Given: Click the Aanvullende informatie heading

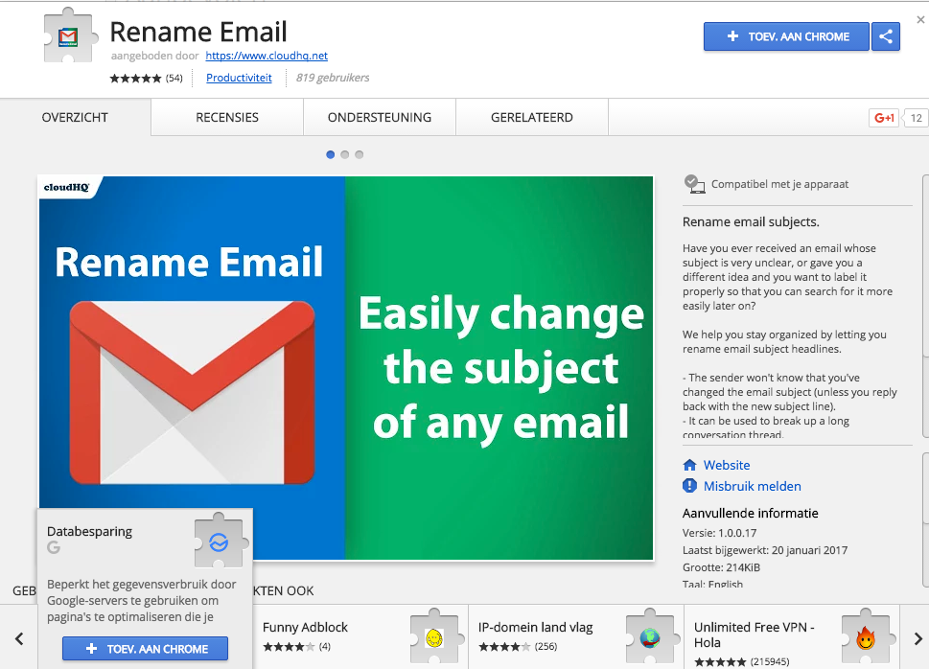Looking at the screenshot, I should point(750,513).
